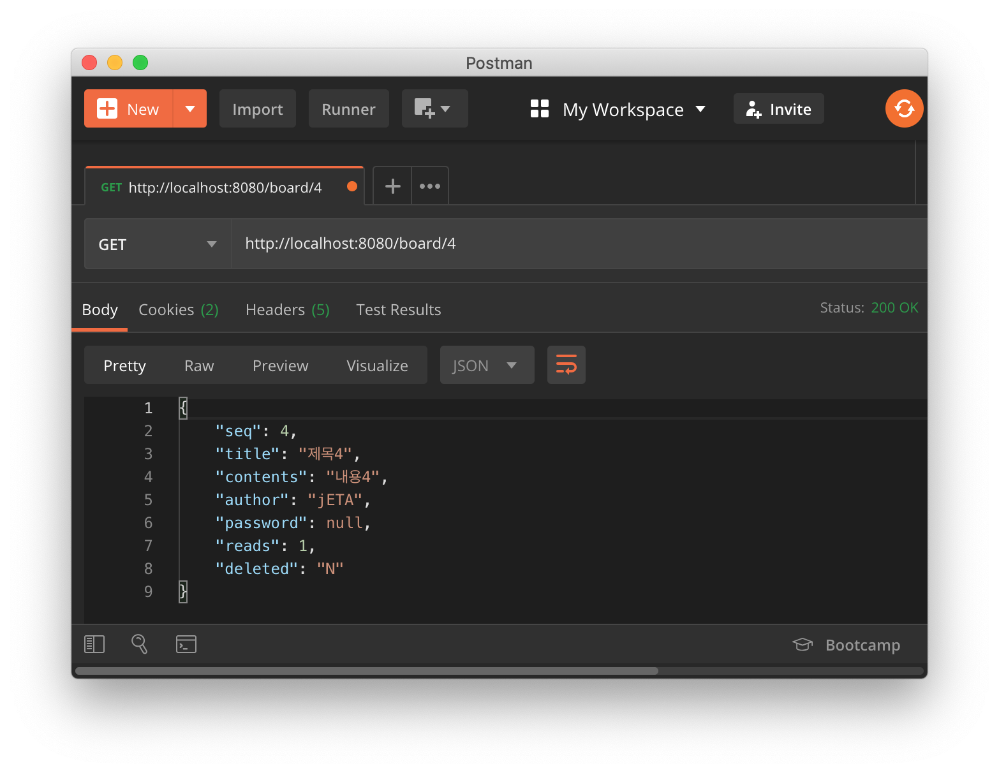Image resolution: width=999 pixels, height=773 pixels.
Task: Select the Raw response view
Action: pyautogui.click(x=199, y=365)
